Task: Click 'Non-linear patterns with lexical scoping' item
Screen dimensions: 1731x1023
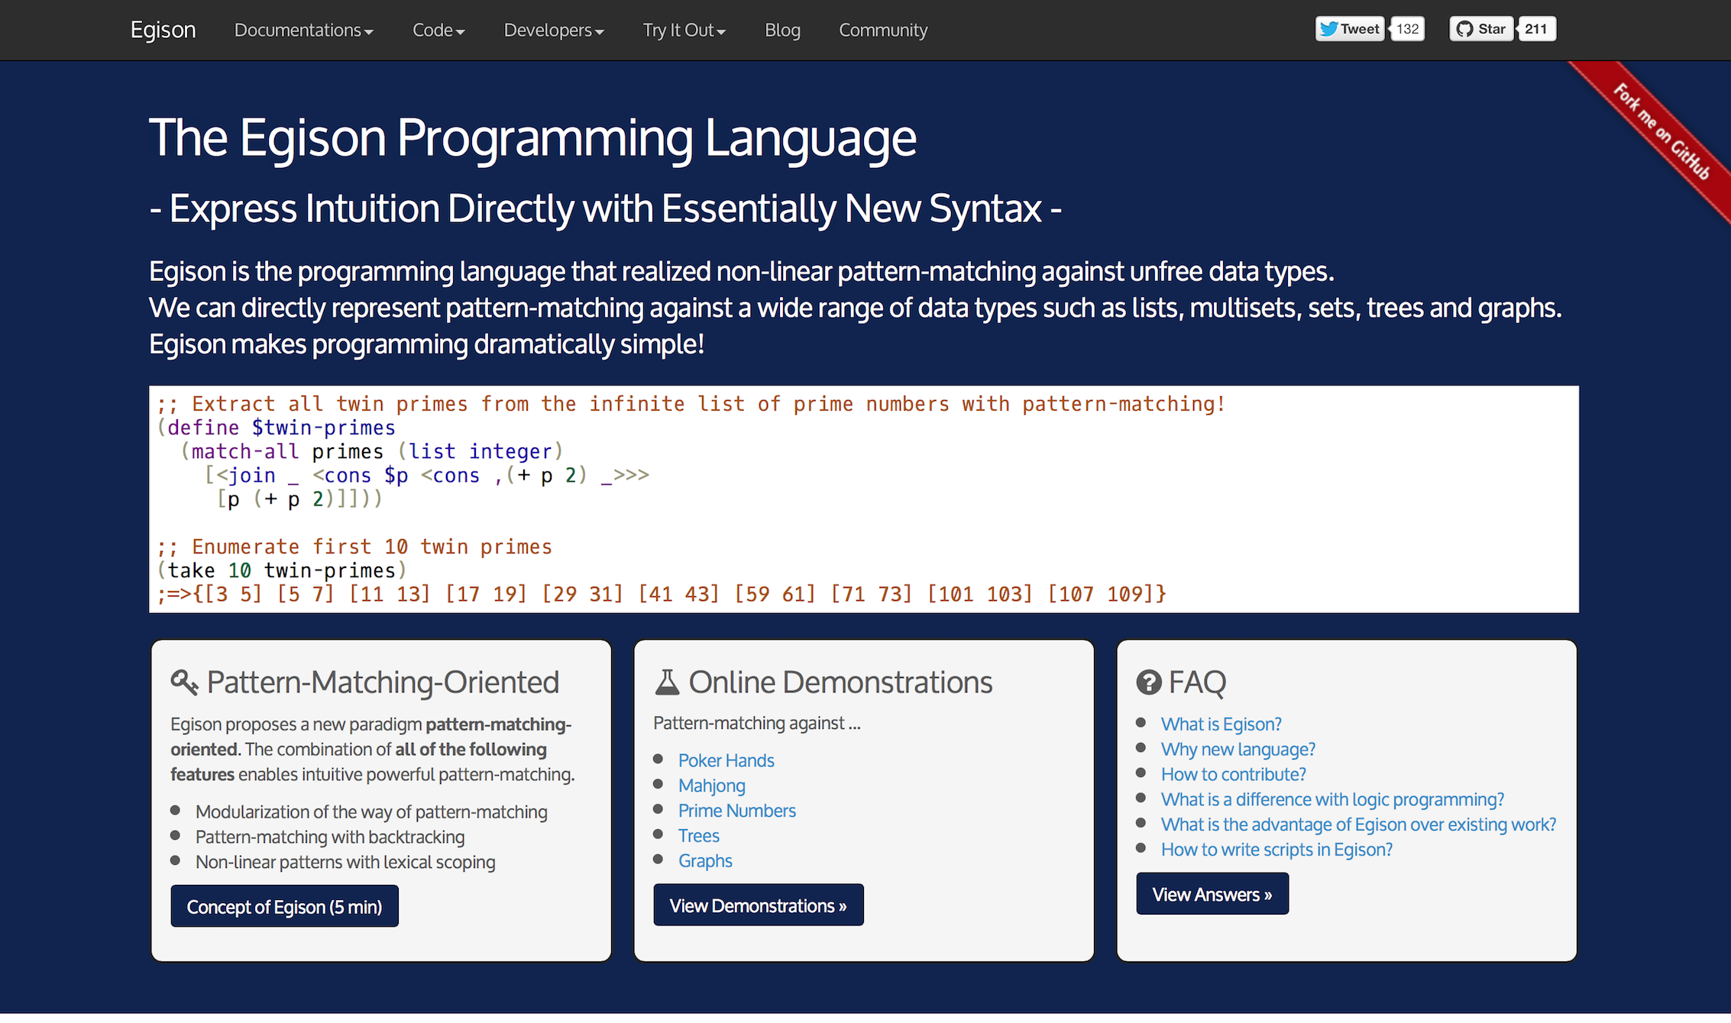Action: click(345, 862)
